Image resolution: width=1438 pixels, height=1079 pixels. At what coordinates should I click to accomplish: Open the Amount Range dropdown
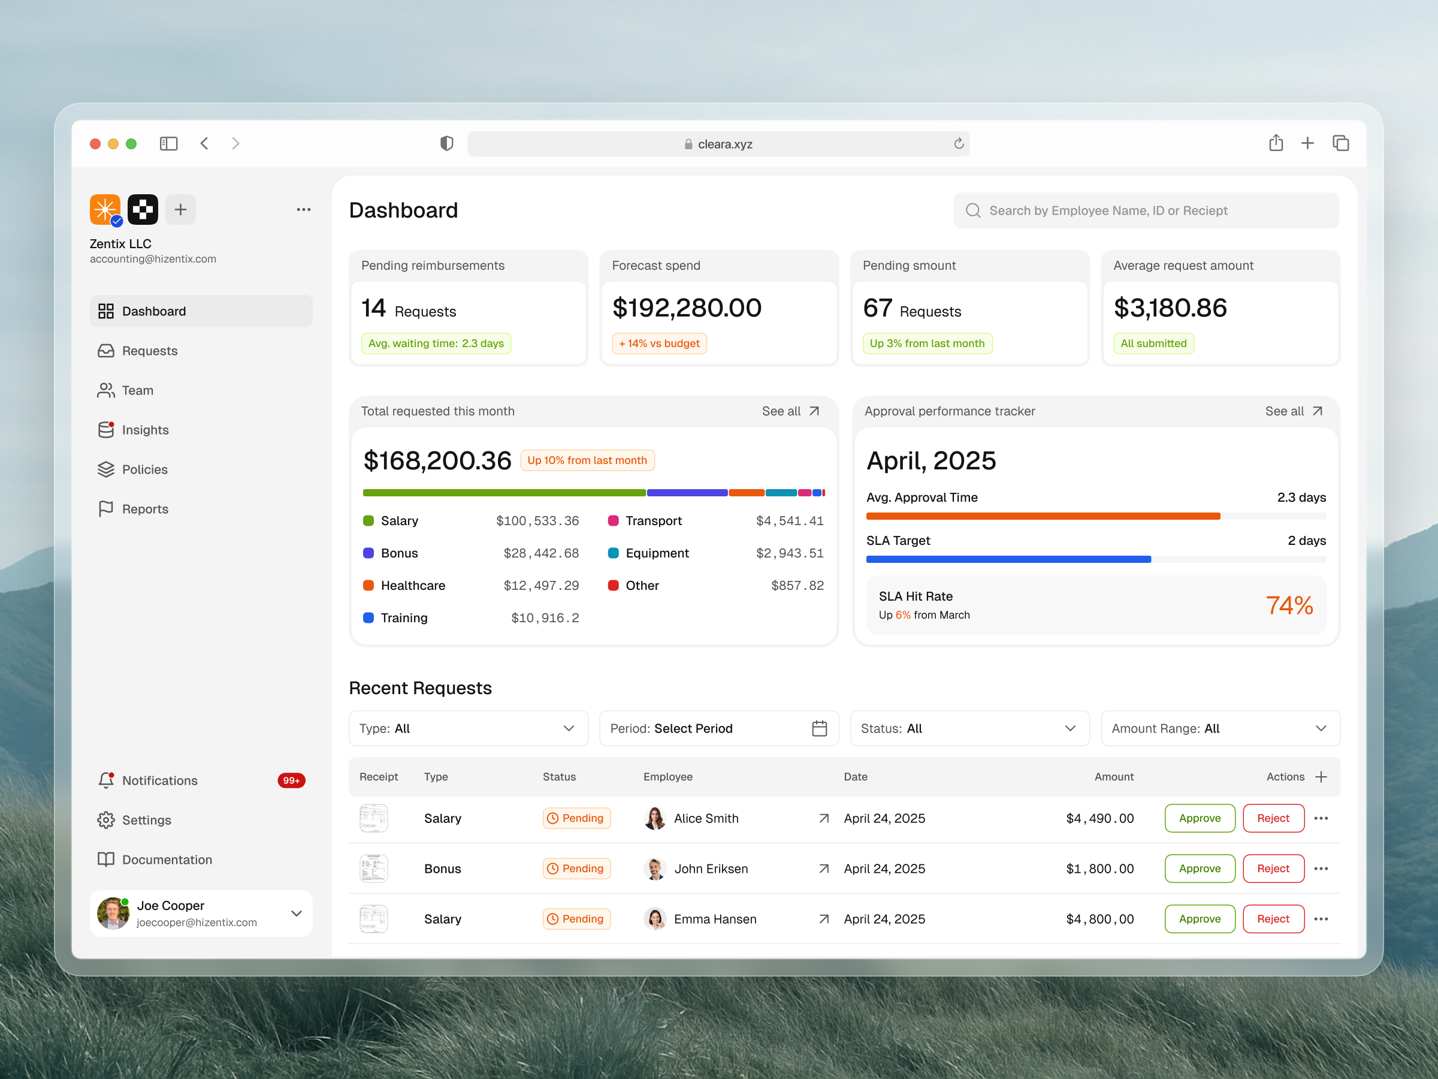coord(1219,728)
